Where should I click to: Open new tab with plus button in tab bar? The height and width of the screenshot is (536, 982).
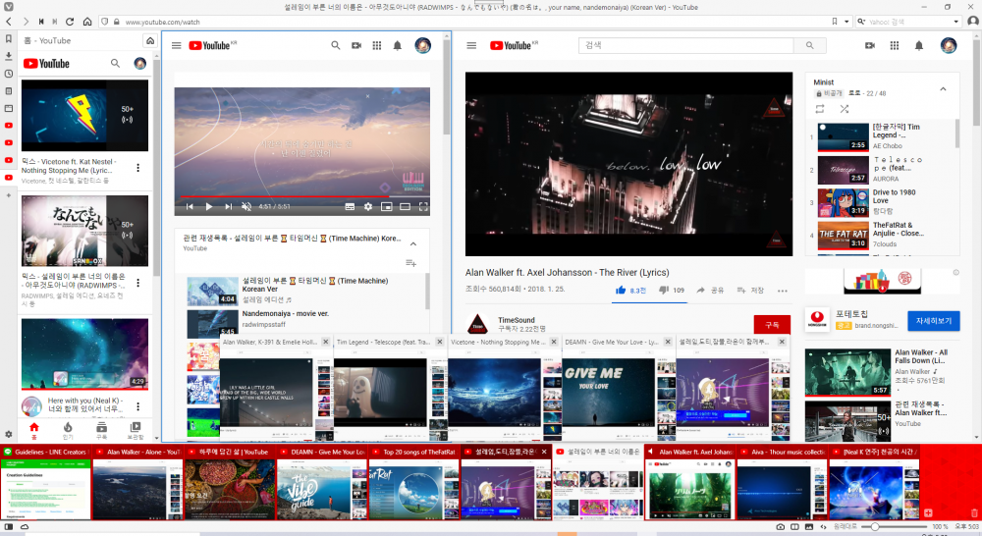point(928,512)
